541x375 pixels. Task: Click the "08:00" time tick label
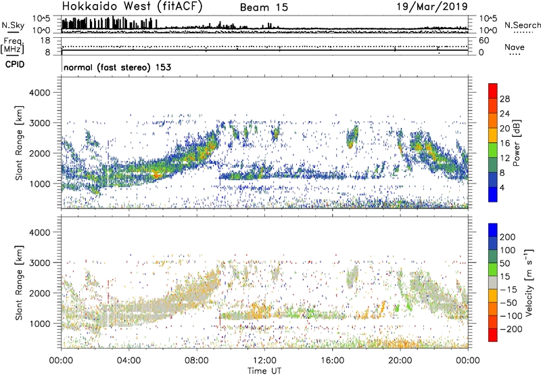pyautogui.click(x=196, y=361)
